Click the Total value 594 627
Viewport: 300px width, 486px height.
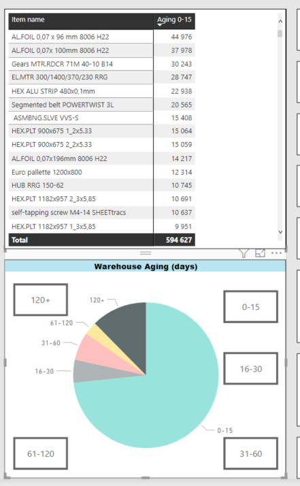pyautogui.click(x=179, y=240)
